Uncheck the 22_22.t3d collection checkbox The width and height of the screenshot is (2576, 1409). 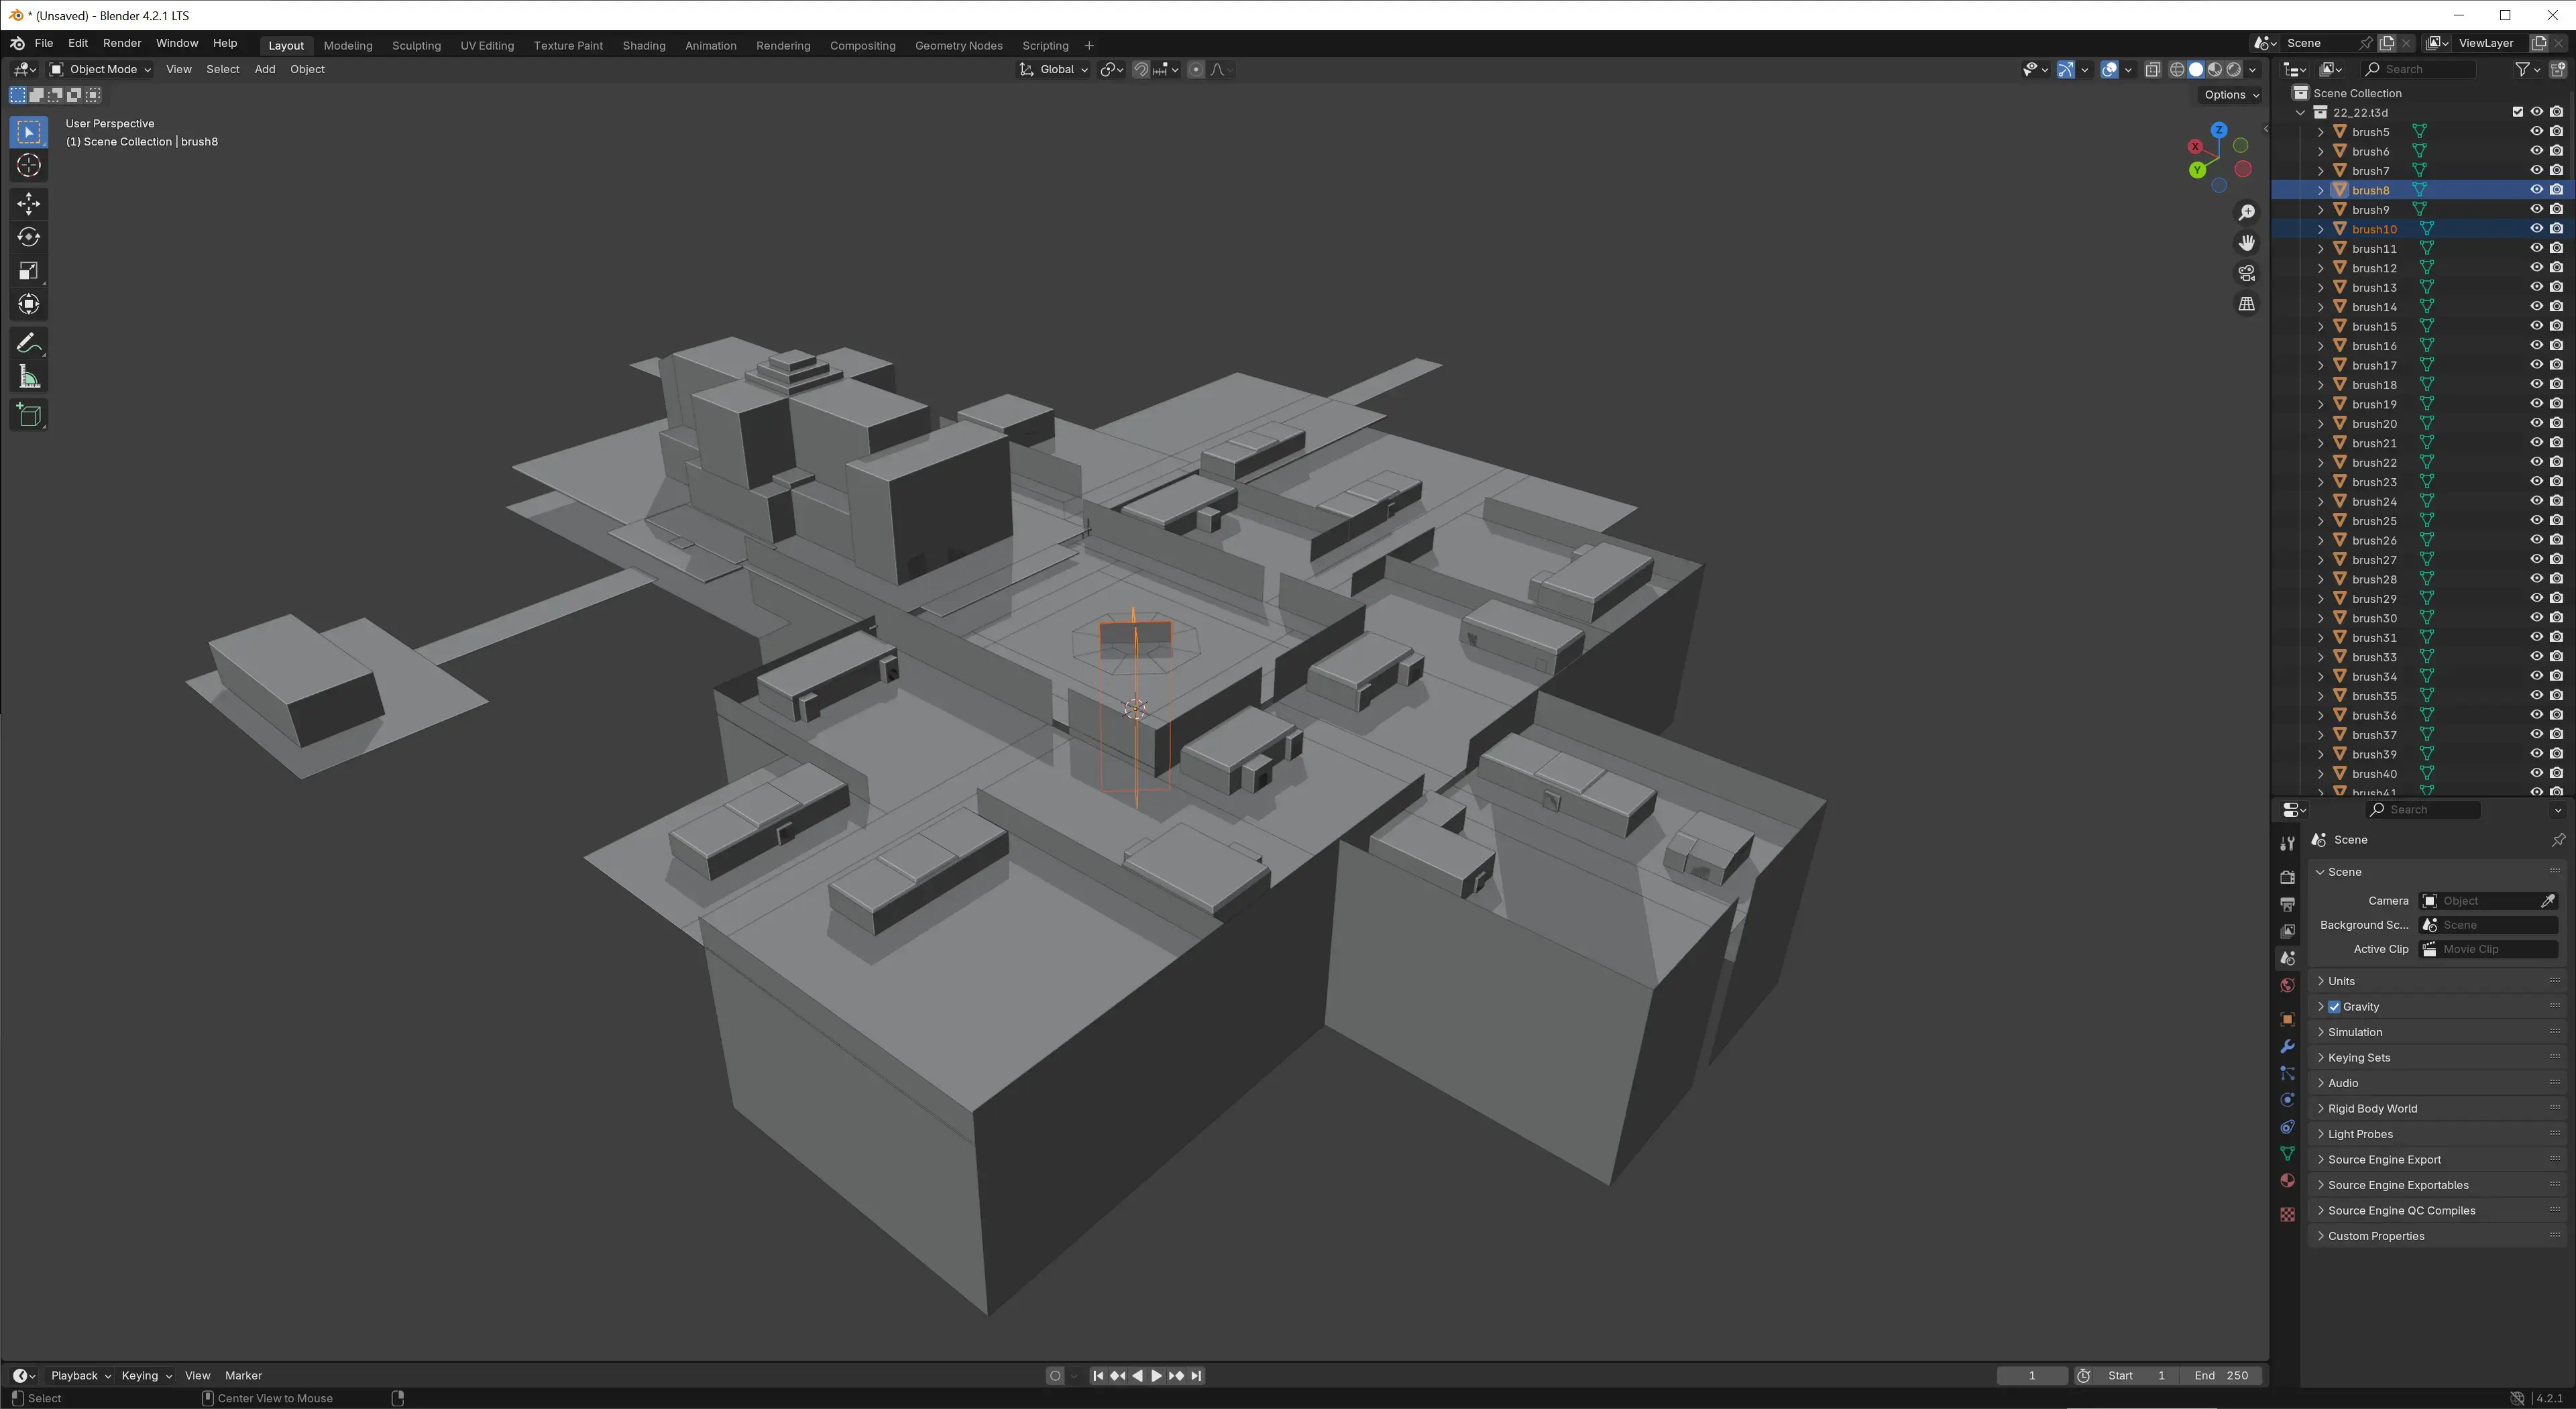click(x=2518, y=112)
